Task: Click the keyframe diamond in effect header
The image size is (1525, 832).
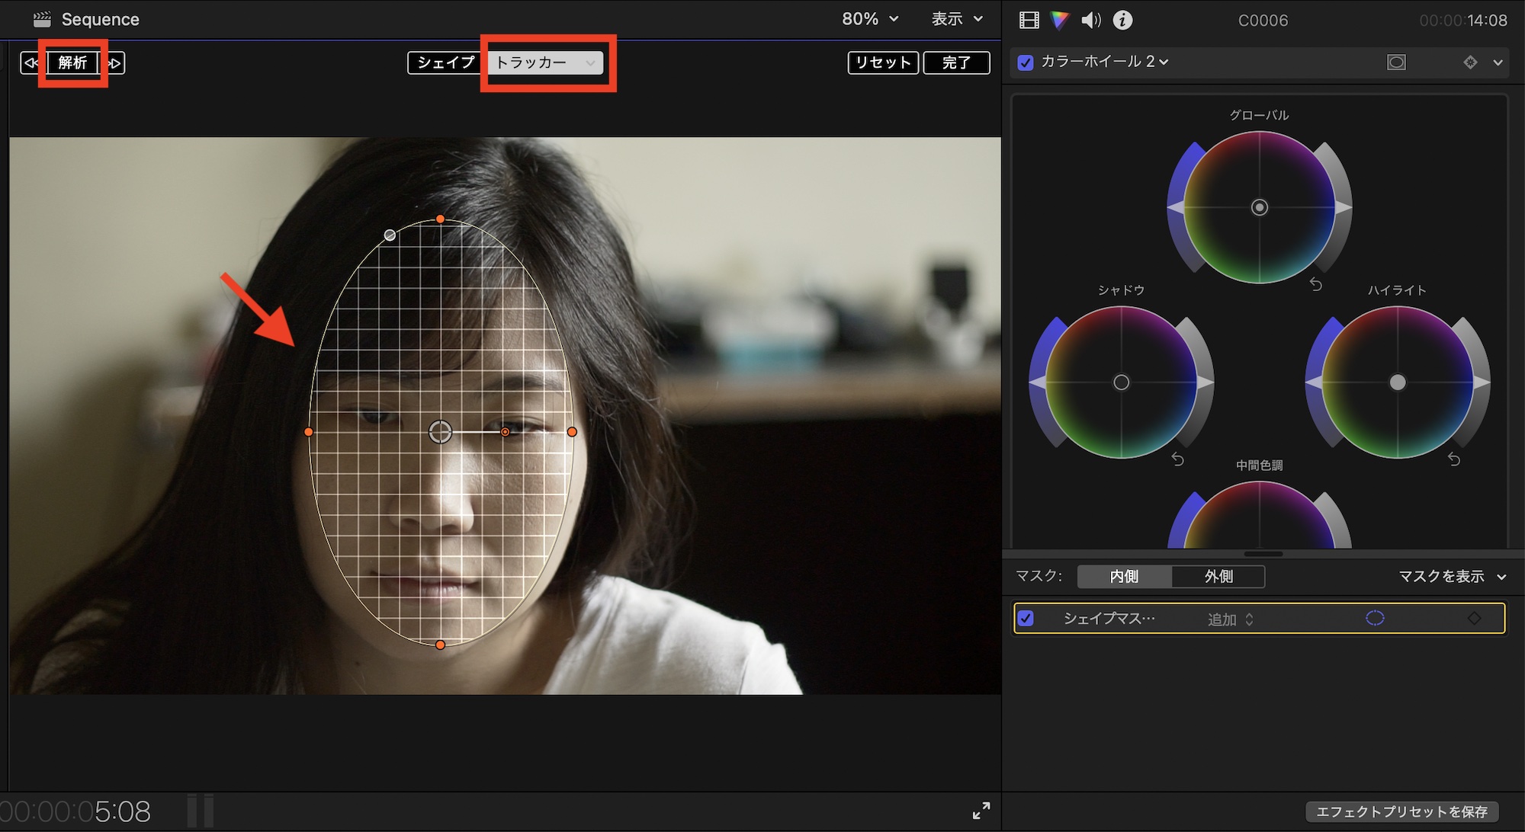Action: tap(1469, 62)
